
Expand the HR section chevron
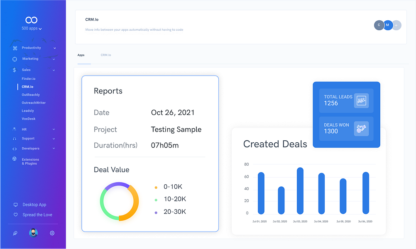tap(54, 129)
